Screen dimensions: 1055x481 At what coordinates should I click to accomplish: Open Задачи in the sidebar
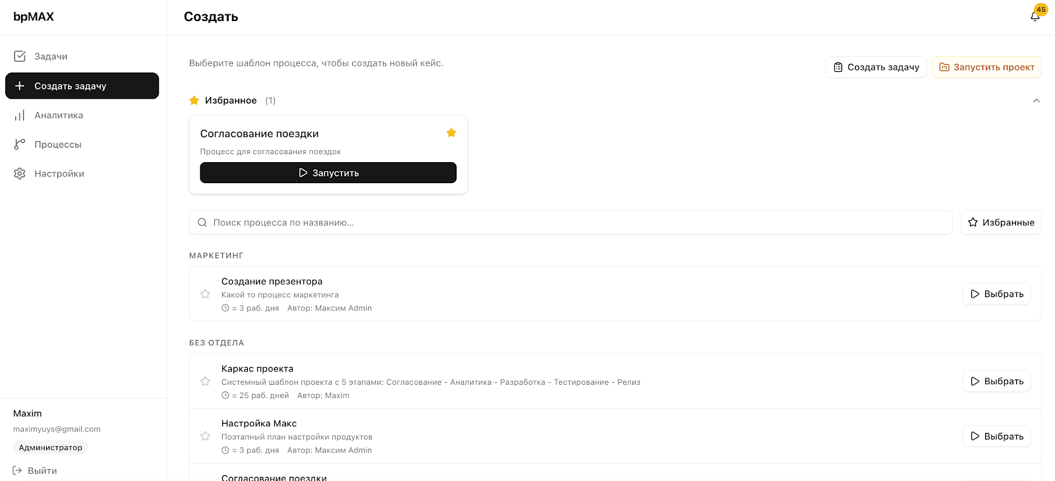pyautogui.click(x=51, y=57)
